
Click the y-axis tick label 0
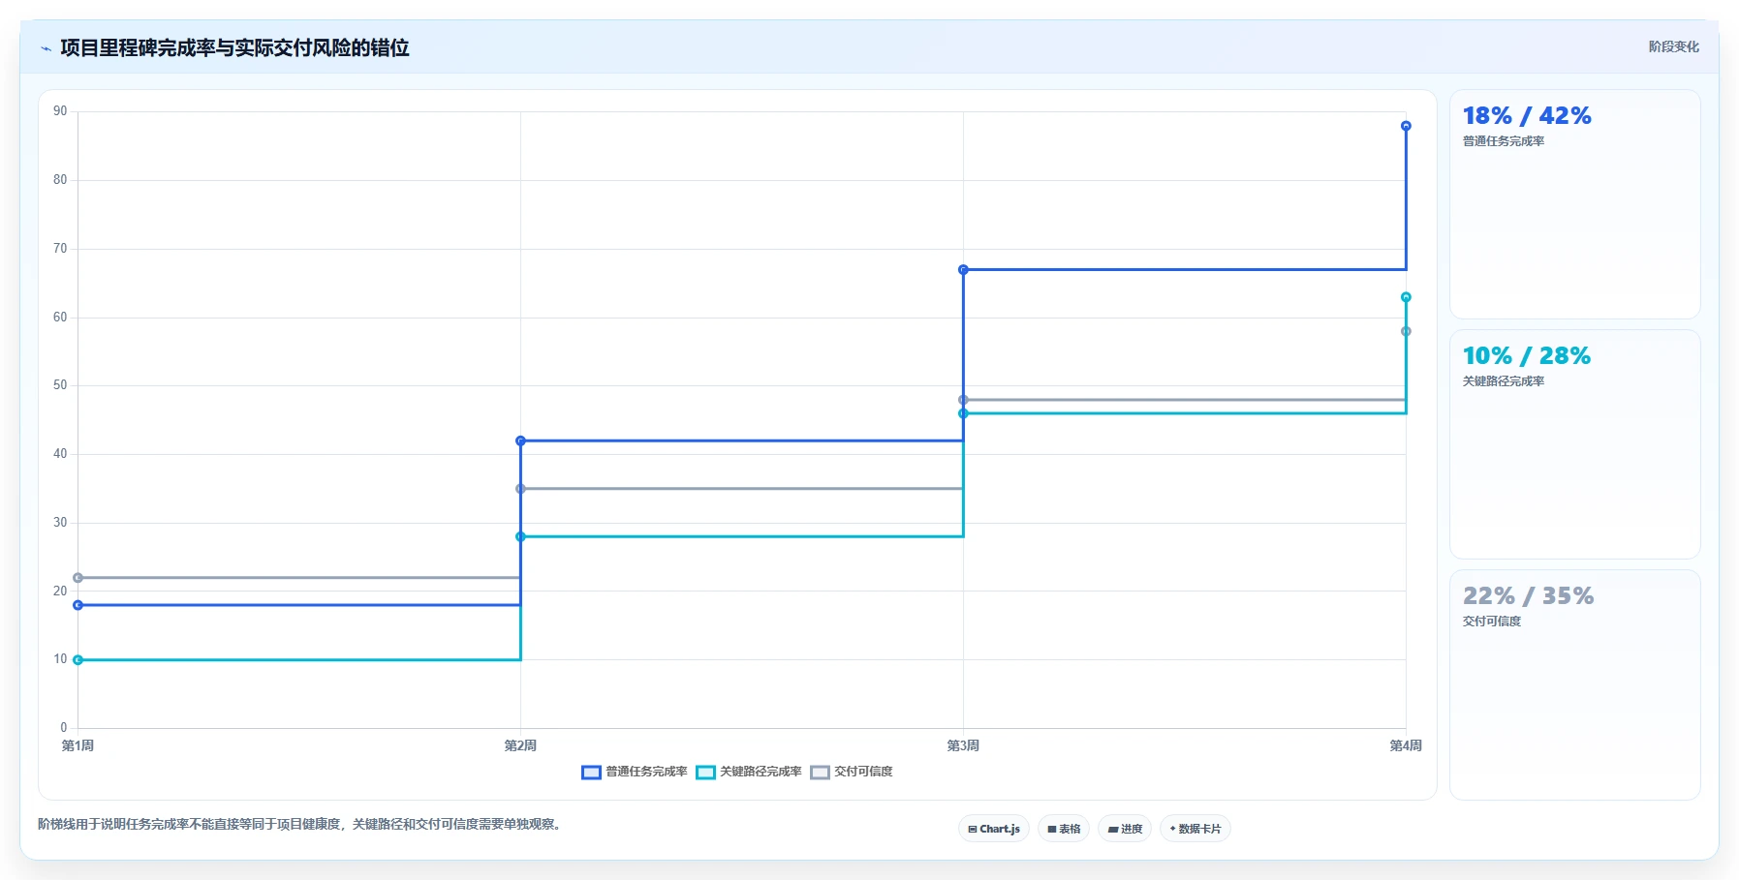(64, 728)
